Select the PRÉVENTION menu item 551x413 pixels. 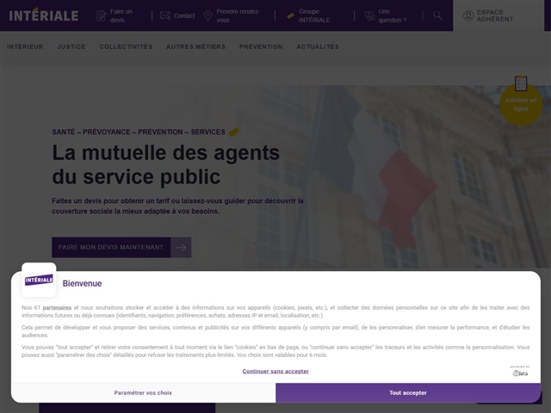(x=261, y=46)
